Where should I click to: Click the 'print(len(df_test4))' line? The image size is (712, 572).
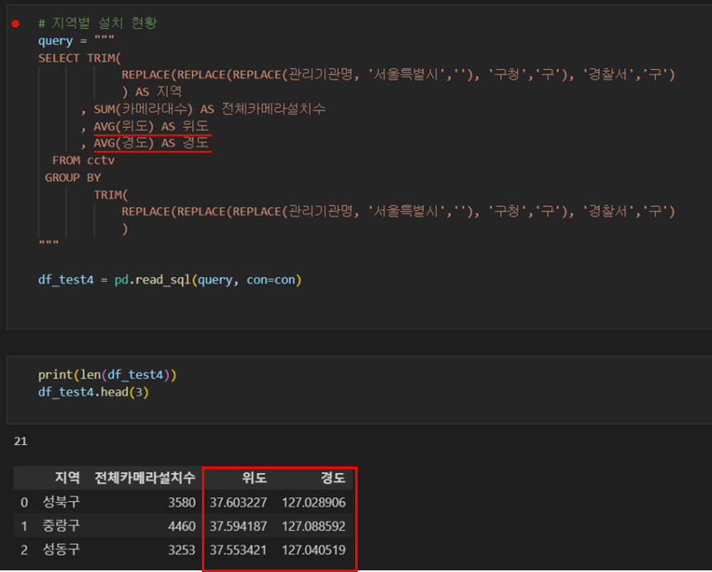coord(107,375)
